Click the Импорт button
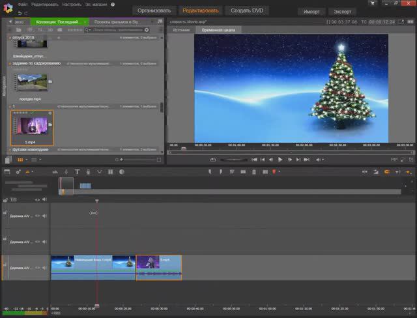 [x=311, y=12]
